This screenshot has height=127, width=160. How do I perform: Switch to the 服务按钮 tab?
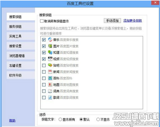(x=21, y=27)
